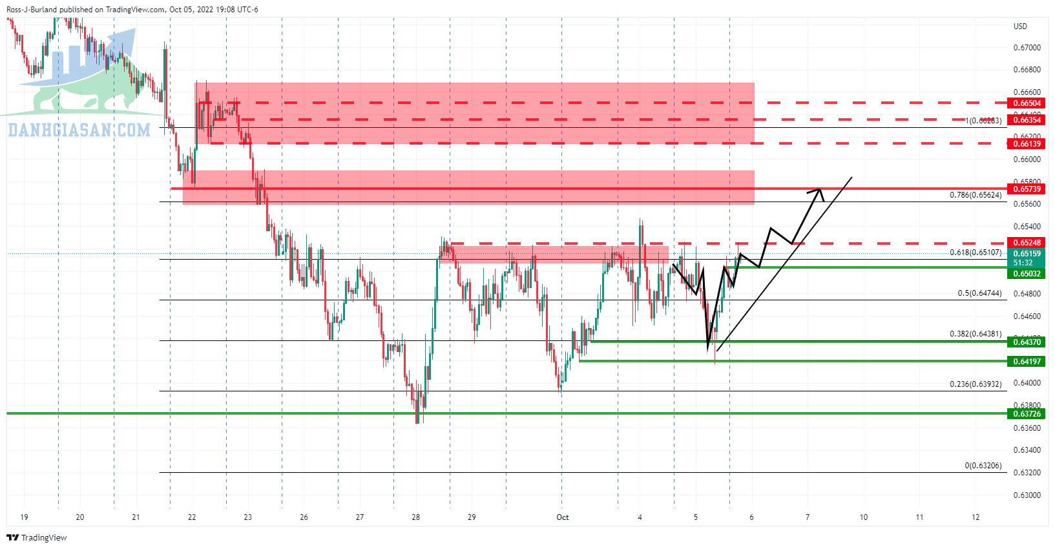Image resolution: width=1055 pixels, height=549 pixels.
Task: Click the 0.63200 price axis value
Action: point(1027,473)
